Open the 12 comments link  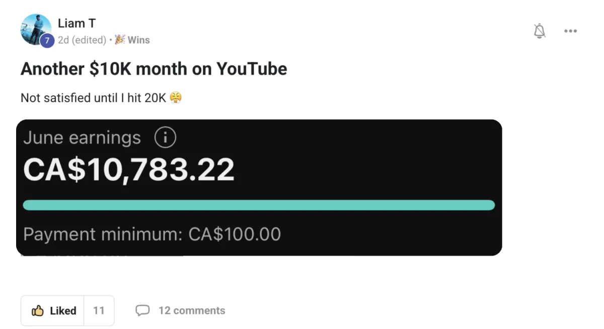(191, 311)
